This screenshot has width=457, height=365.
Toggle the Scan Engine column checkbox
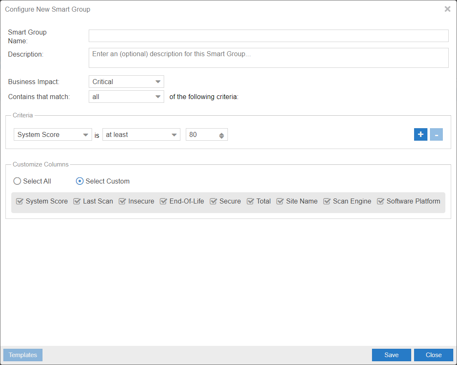click(x=327, y=201)
